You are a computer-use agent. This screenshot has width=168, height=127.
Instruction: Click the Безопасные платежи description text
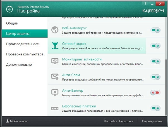point(102,111)
